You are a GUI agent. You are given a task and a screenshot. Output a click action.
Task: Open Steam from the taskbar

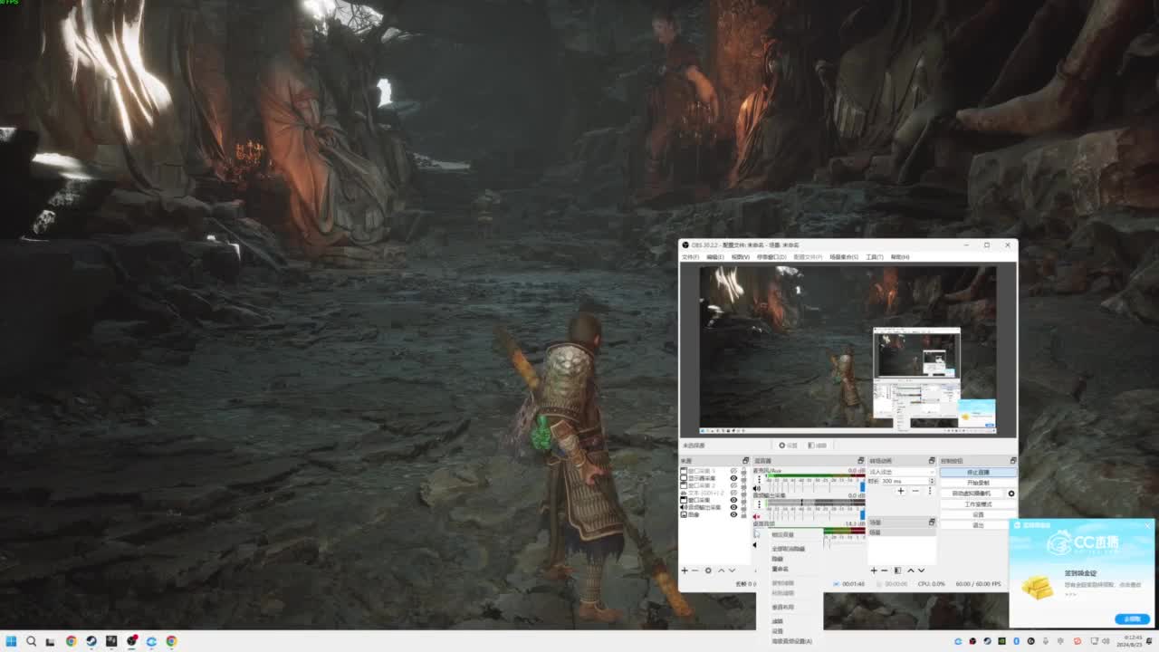91,641
